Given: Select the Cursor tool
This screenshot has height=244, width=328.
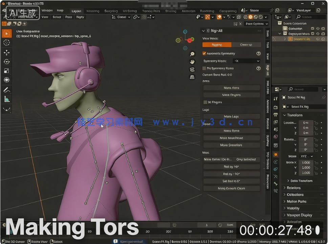Looking at the screenshot, I should 7,43.
